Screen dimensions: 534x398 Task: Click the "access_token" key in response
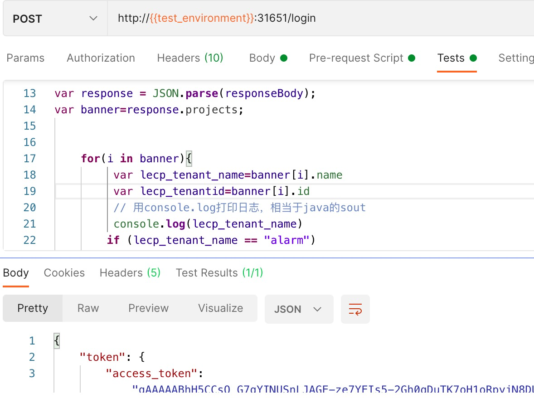pos(151,374)
